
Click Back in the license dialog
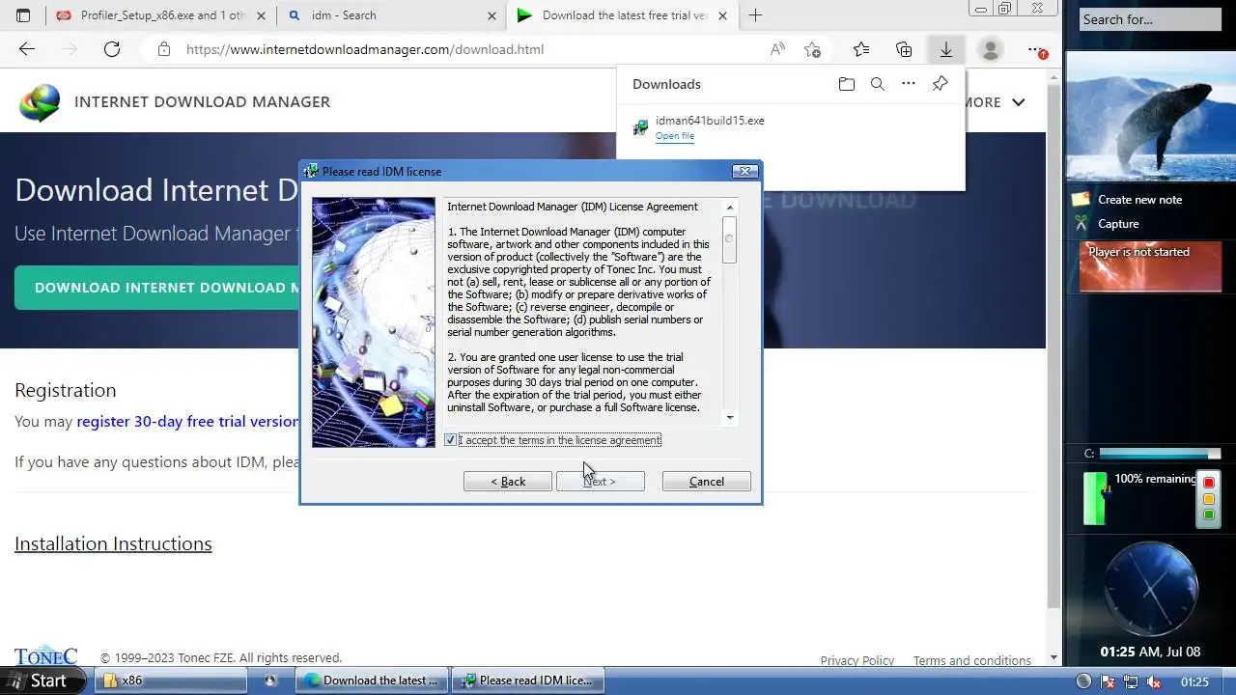pos(508,482)
